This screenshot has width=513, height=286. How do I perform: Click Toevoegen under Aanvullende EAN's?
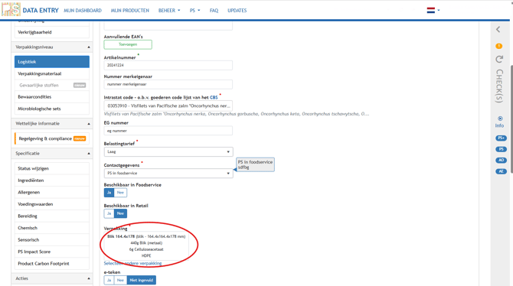click(x=128, y=44)
